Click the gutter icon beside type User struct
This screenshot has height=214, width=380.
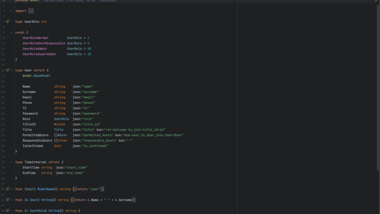pos(8,70)
